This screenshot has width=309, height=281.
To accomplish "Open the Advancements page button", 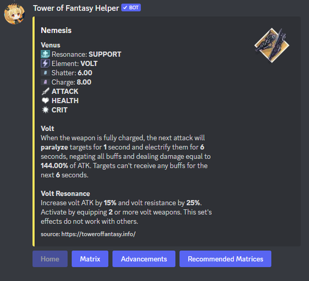I will pyautogui.click(x=144, y=259).
